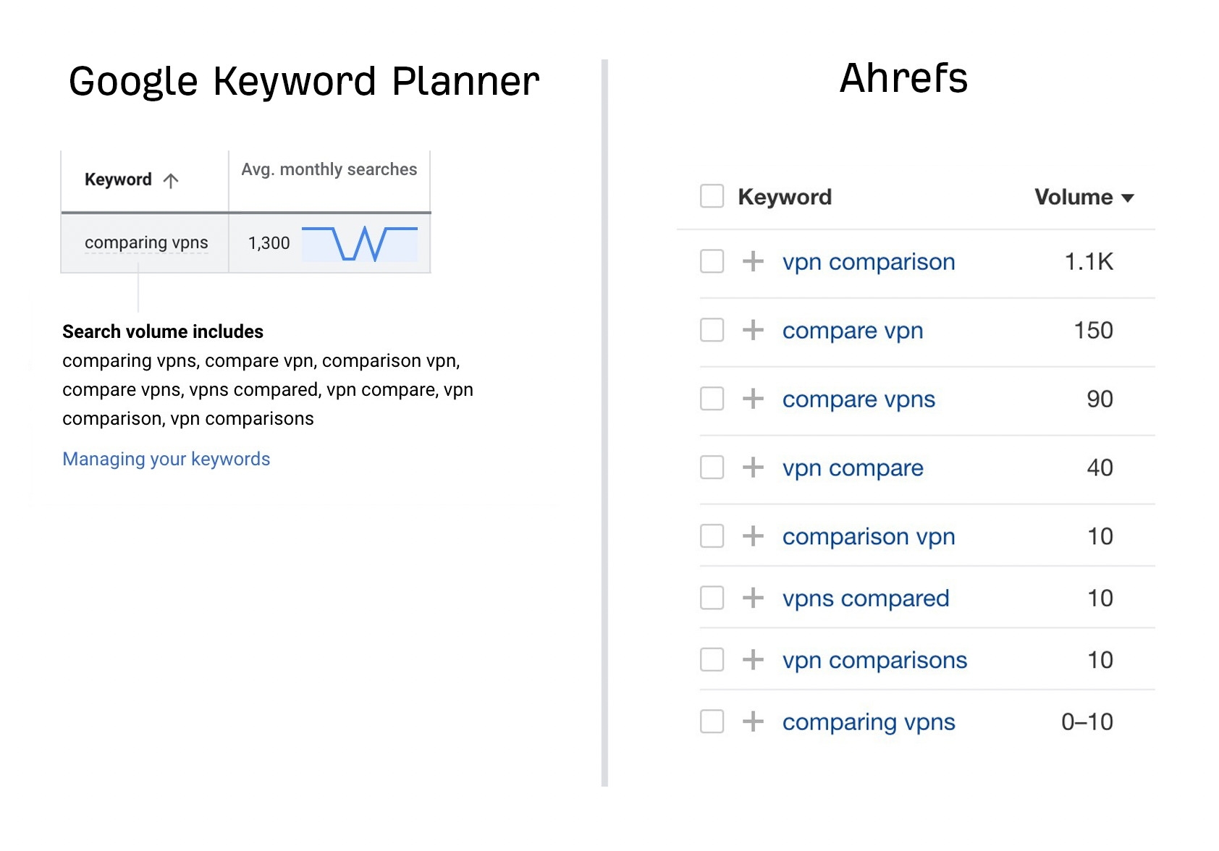Click the search trend sparkline for comparing vpns
This screenshot has height=851, width=1219.
(360, 243)
